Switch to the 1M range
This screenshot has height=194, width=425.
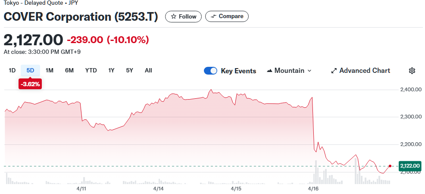pos(50,70)
